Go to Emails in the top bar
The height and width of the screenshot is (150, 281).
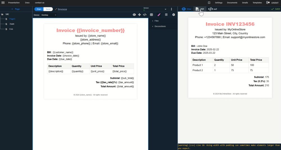pos(245,3)
